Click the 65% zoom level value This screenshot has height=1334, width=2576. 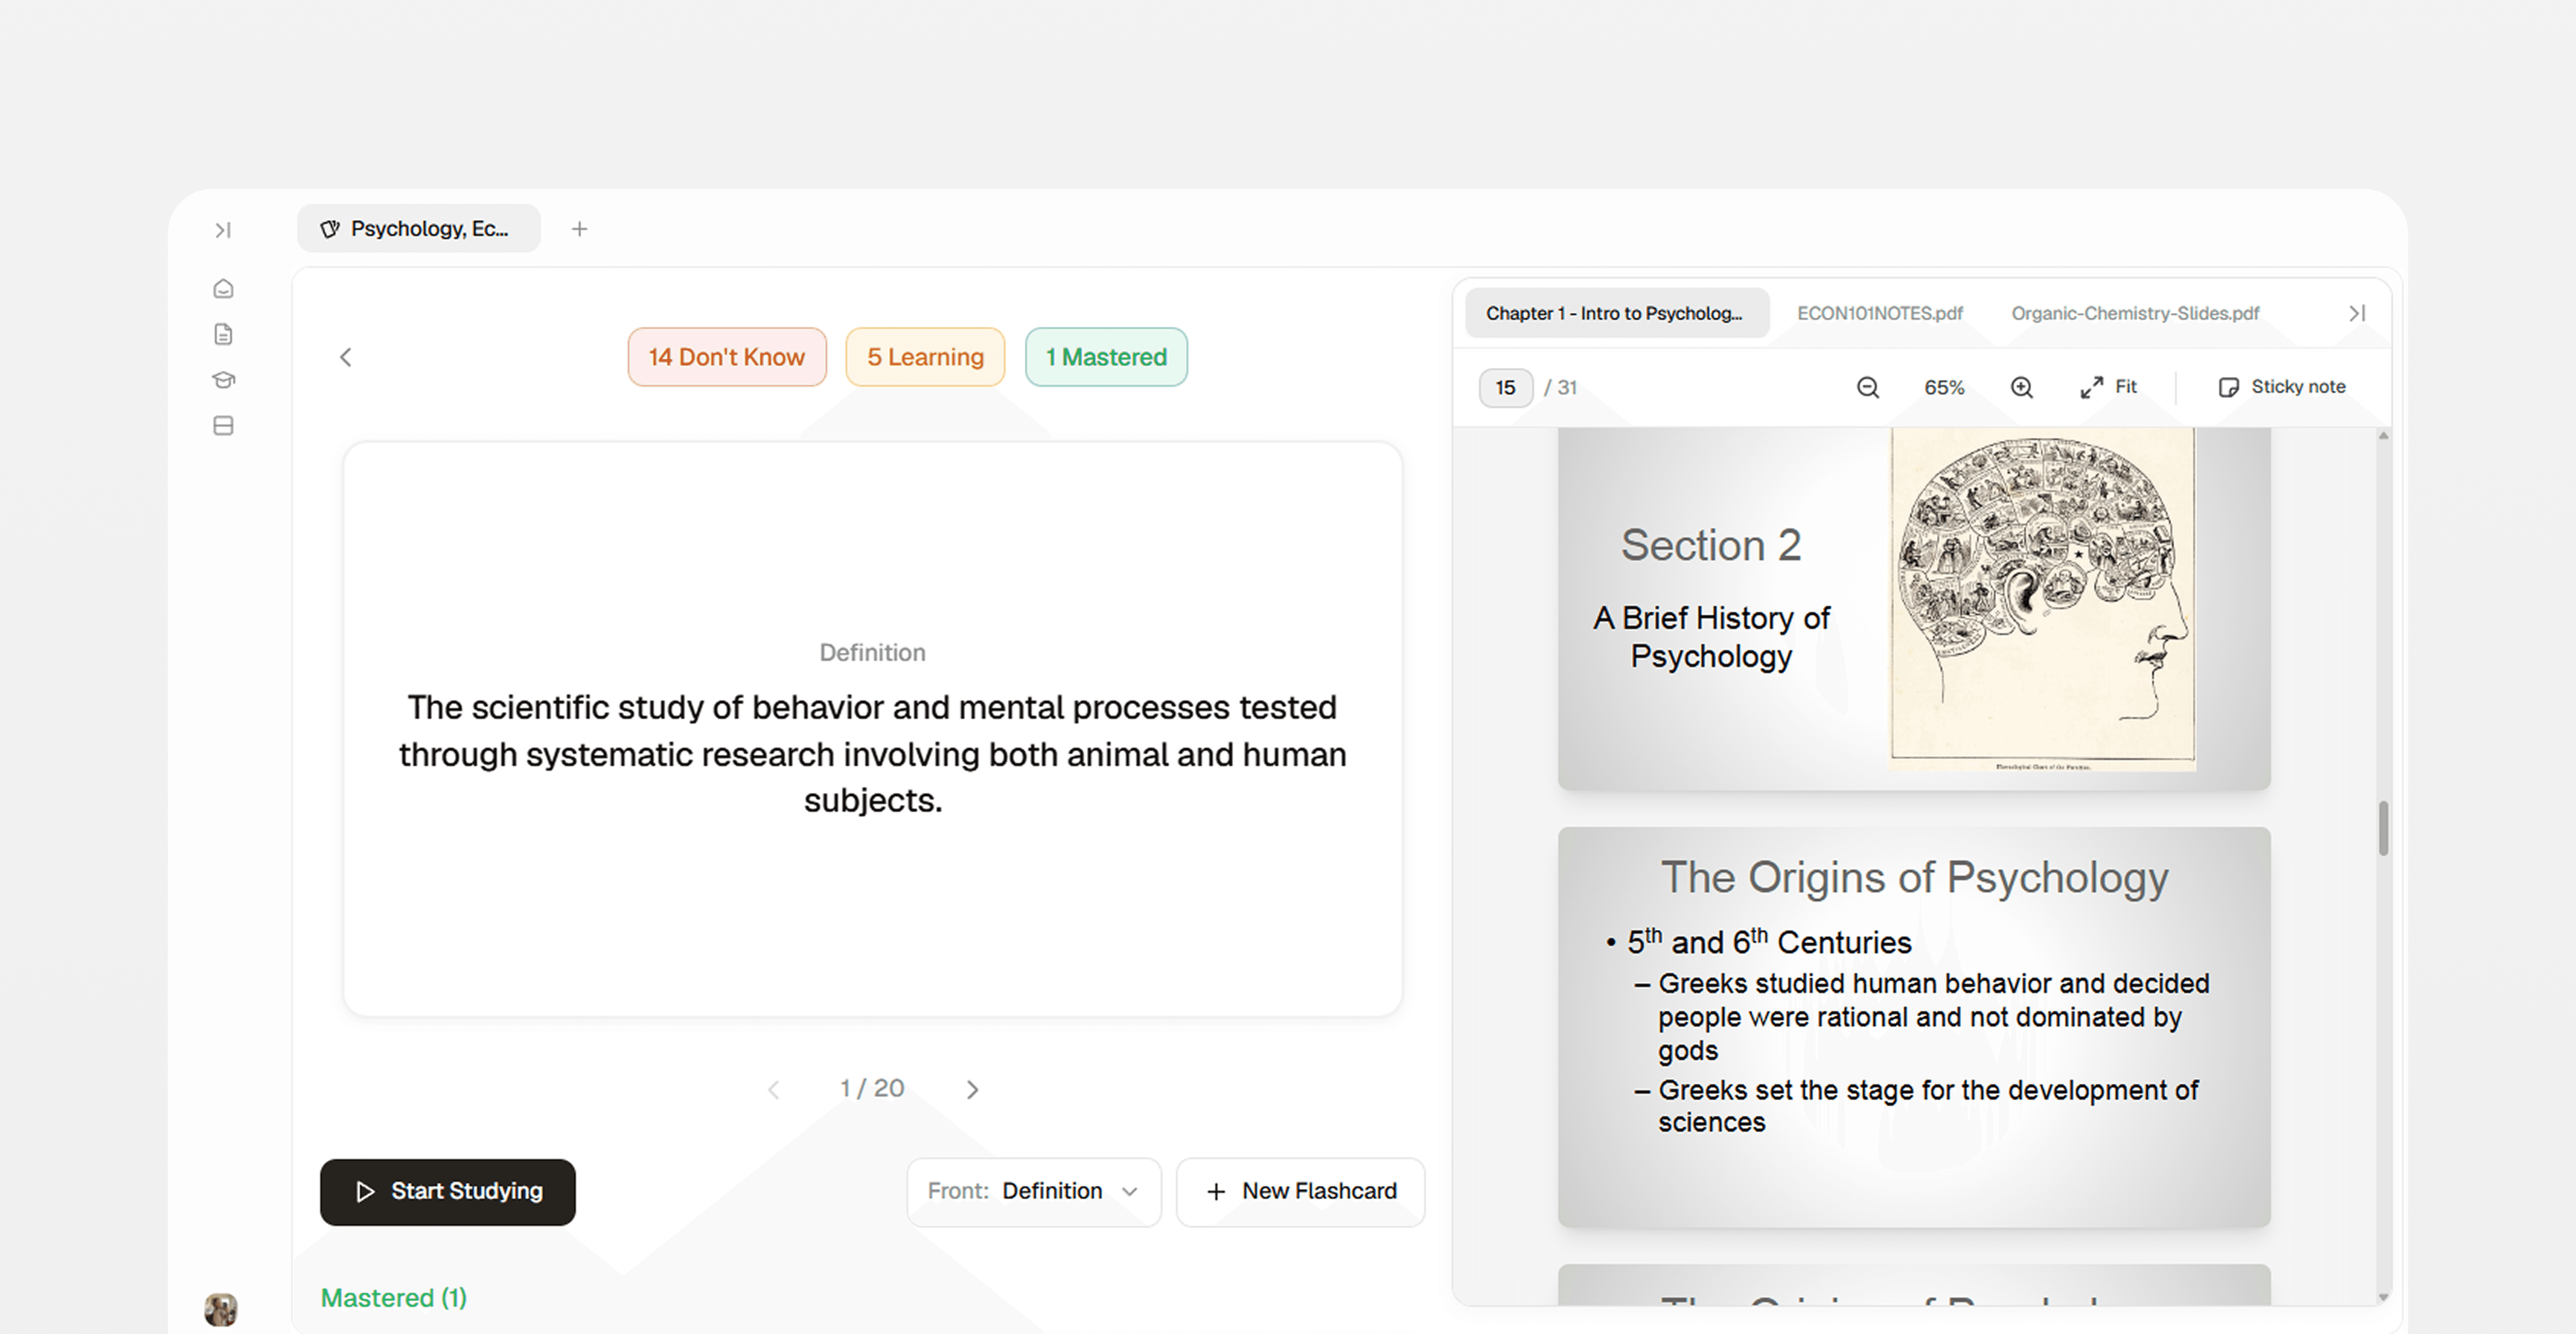tap(1944, 387)
